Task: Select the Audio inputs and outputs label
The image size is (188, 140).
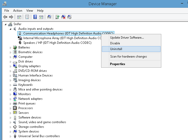Action: (x=36, y=29)
